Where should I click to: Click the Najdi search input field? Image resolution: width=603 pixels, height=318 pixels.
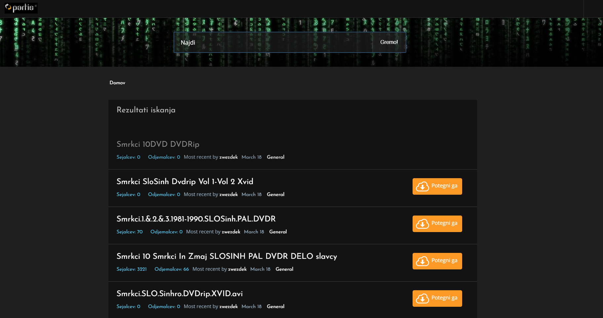pos(273,42)
